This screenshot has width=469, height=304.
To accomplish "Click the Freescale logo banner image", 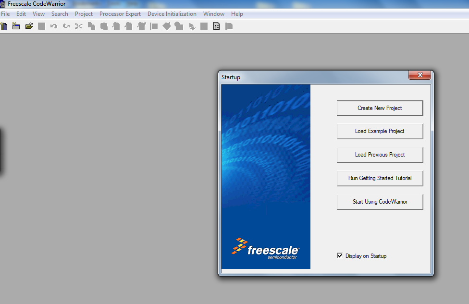I will tap(266, 176).
